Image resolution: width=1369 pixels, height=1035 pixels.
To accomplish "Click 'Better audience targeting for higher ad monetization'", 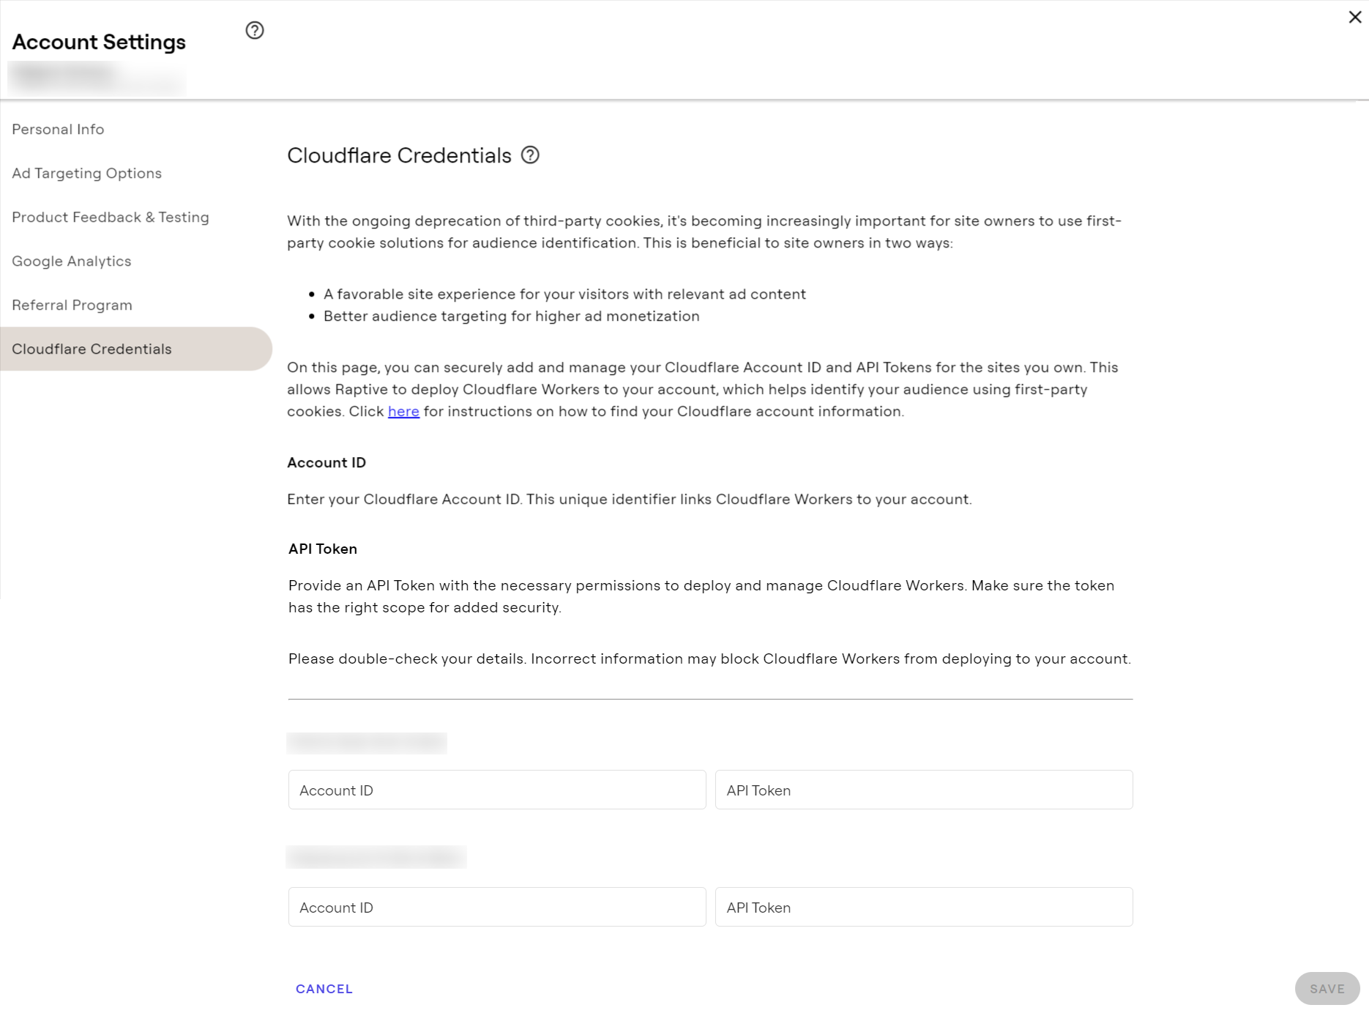I will click(x=512, y=316).
